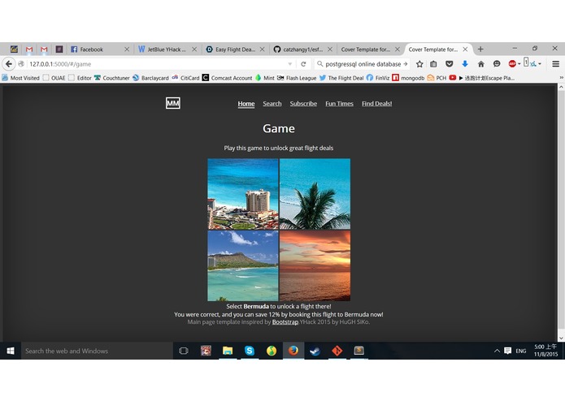Open the first pinned Gmail tab
Viewport: 565px width, 401px height.
[29, 50]
